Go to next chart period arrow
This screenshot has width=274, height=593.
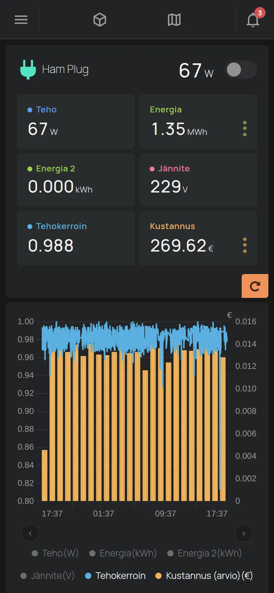point(244,533)
